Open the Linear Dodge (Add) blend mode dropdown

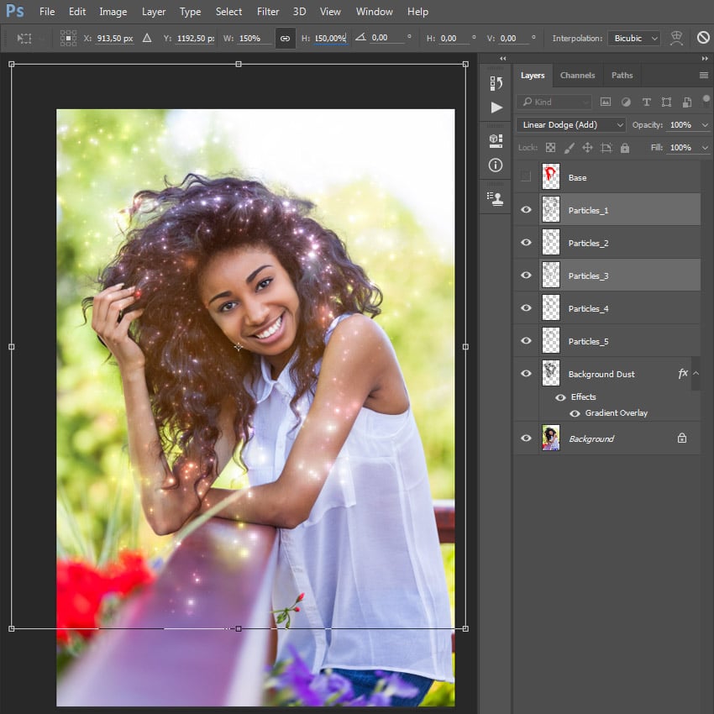tap(571, 125)
